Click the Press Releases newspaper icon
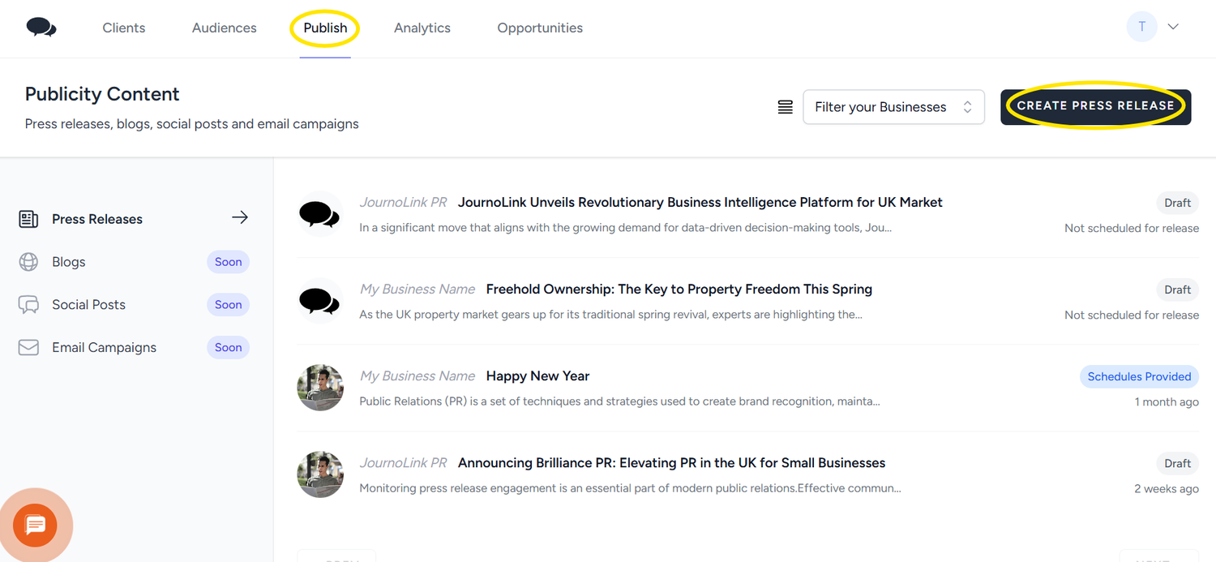 click(x=28, y=219)
